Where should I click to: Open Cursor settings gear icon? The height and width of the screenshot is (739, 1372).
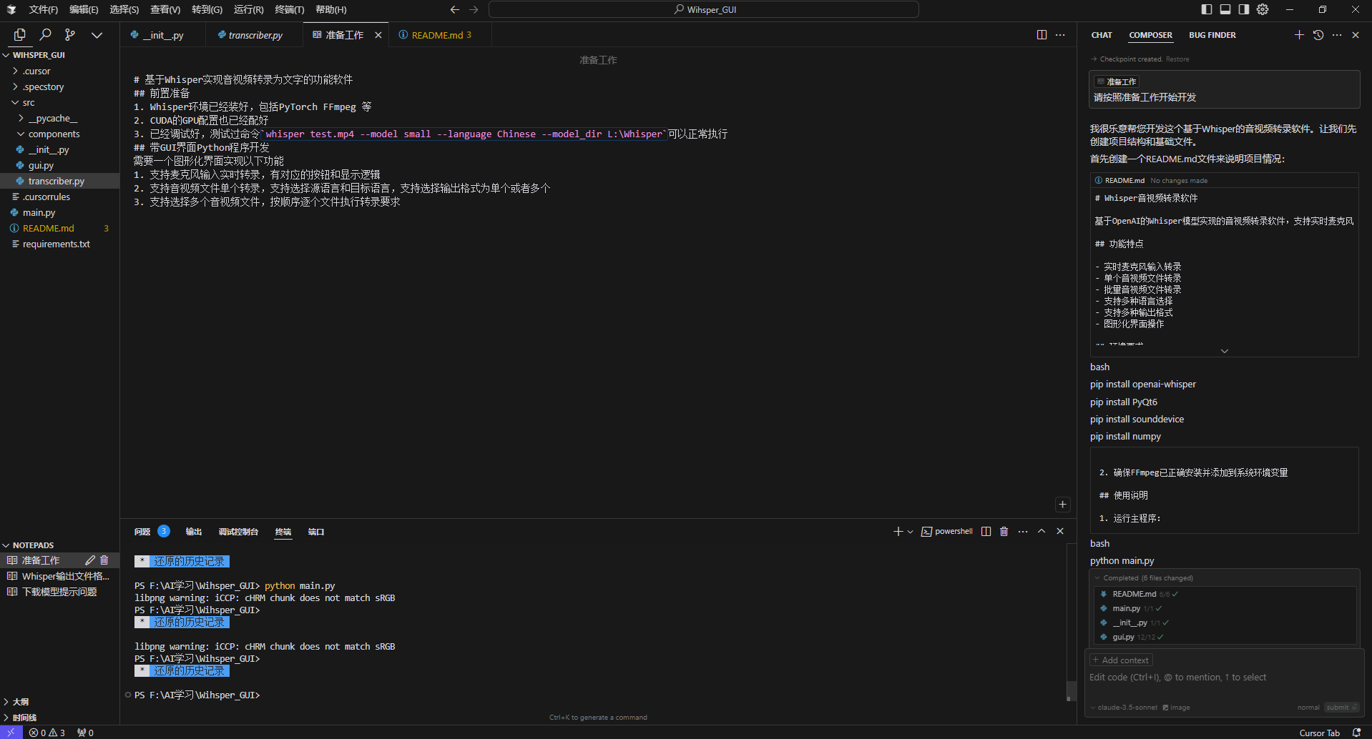[x=1263, y=9]
